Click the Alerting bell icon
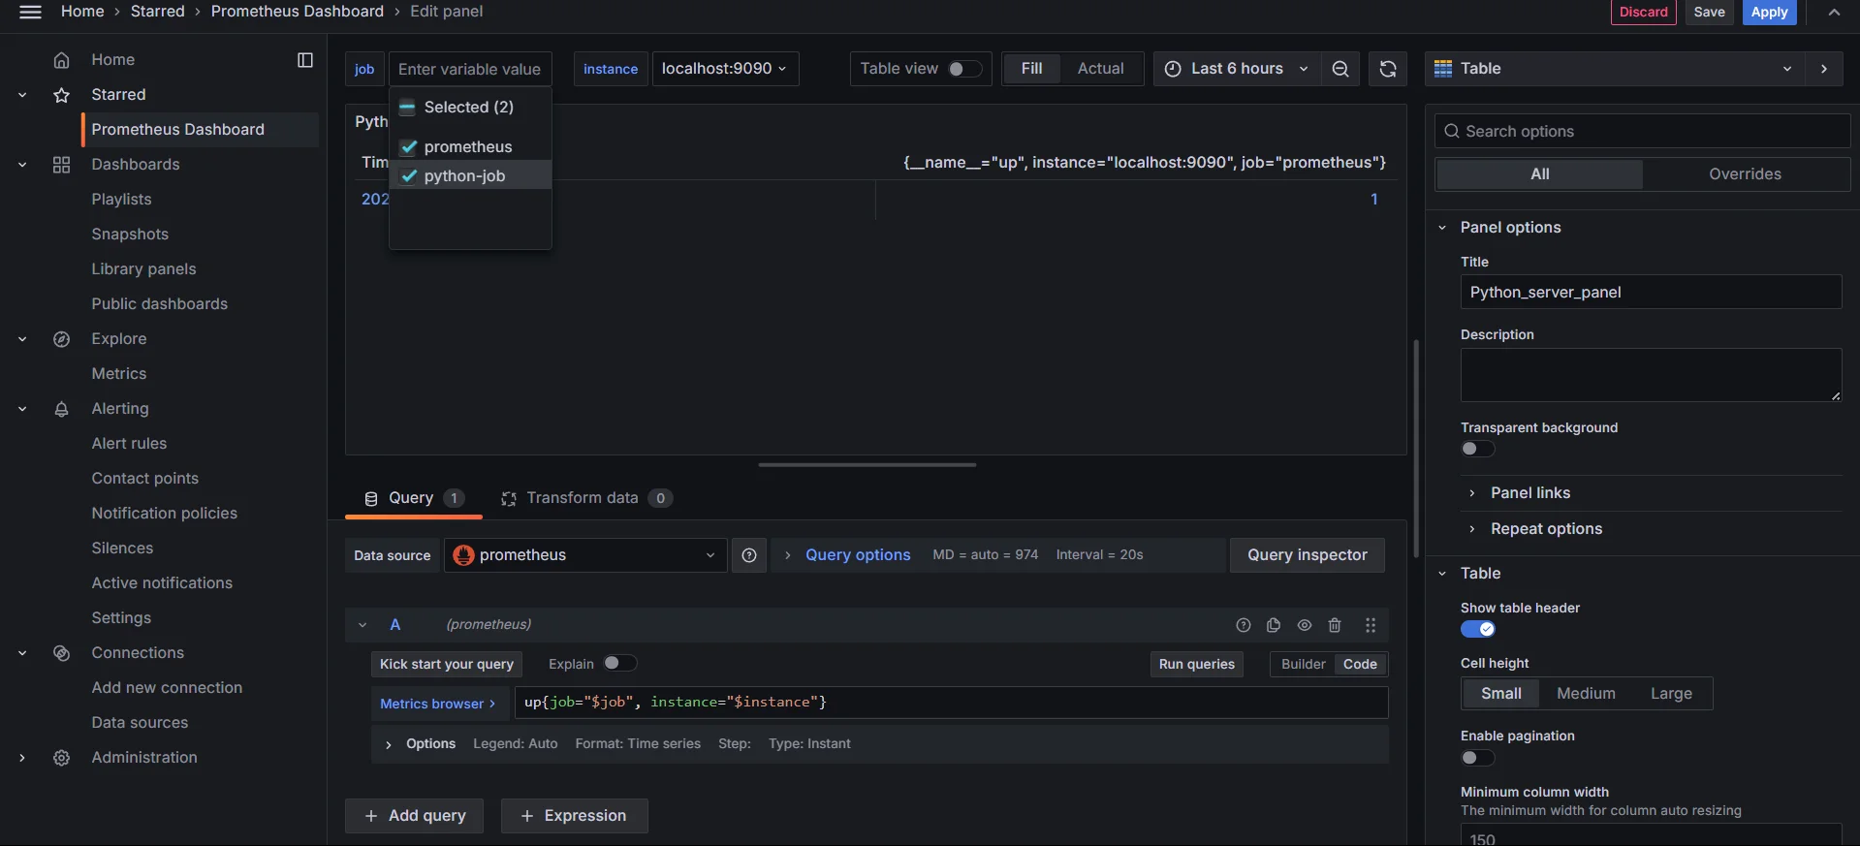The image size is (1860, 846). (x=61, y=409)
